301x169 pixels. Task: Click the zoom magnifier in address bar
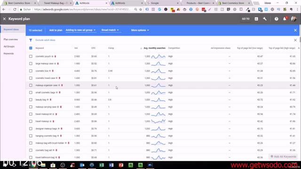[135, 9]
